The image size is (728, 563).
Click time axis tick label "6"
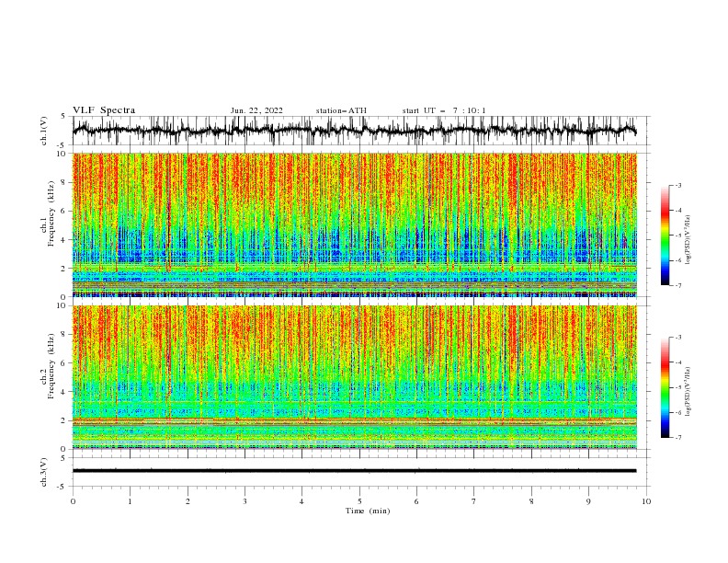416,501
